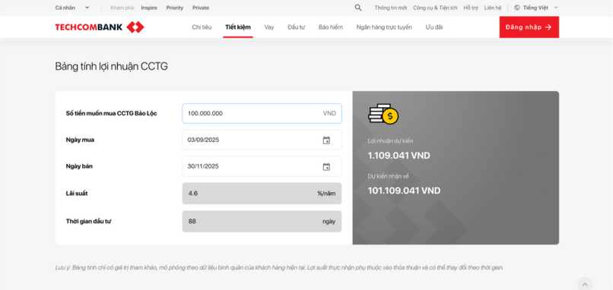Click the Lãi suất field showing 4.6
This screenshot has height=290, width=613.
click(262, 193)
